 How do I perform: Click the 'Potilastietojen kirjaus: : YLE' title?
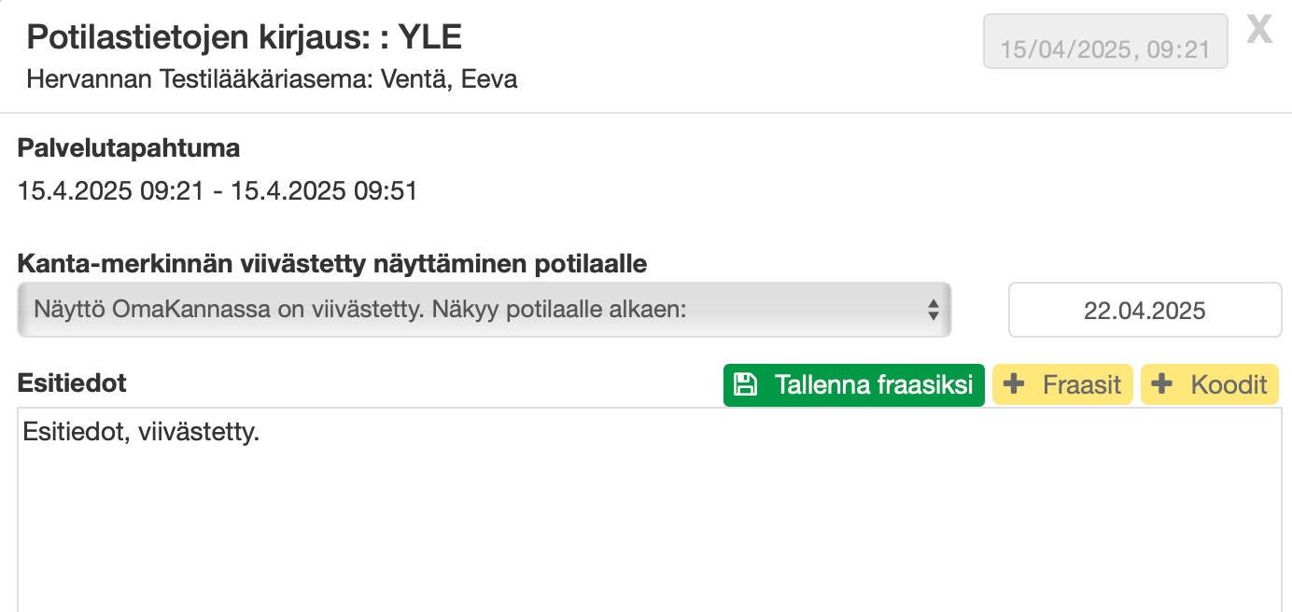245,37
